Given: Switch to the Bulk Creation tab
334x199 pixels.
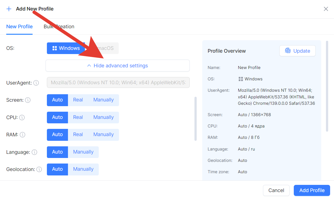Looking at the screenshot, I should tap(59, 26).
